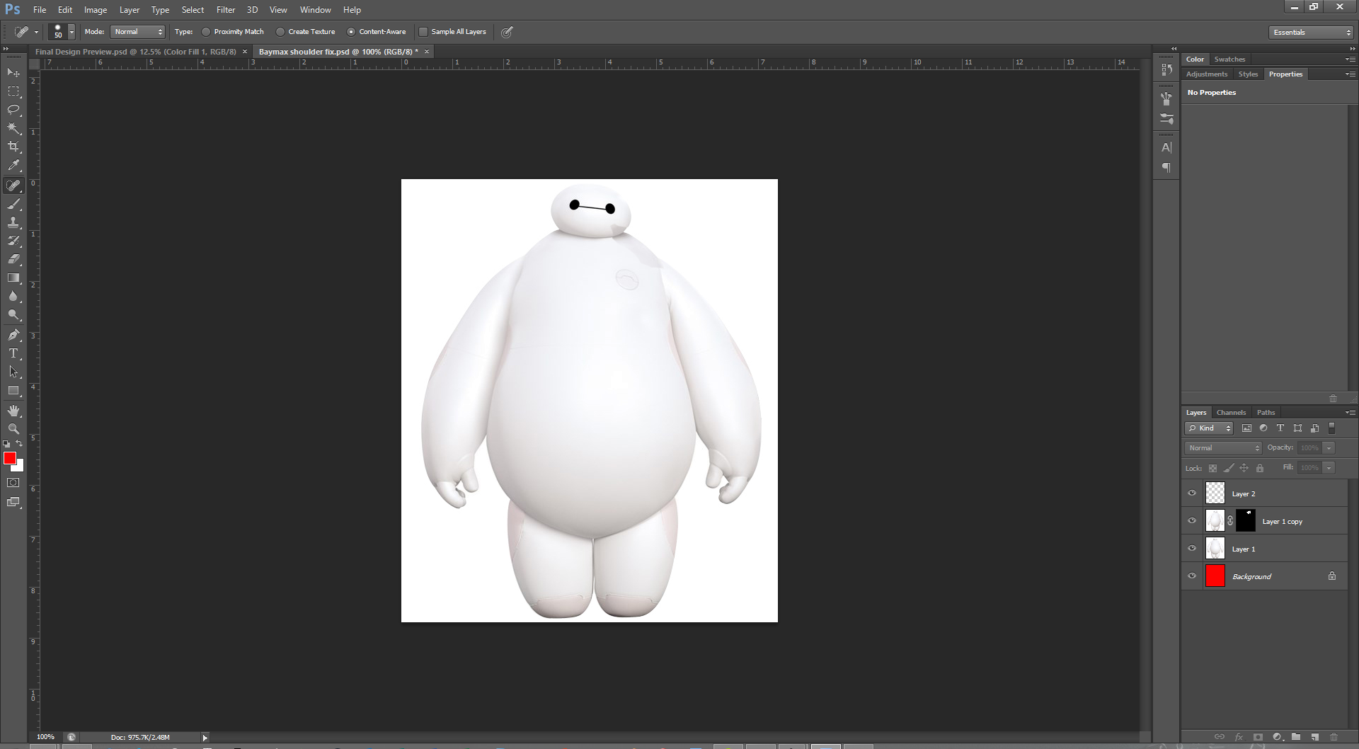
Task: Click the zoom percentage field 100%
Action: 46,737
